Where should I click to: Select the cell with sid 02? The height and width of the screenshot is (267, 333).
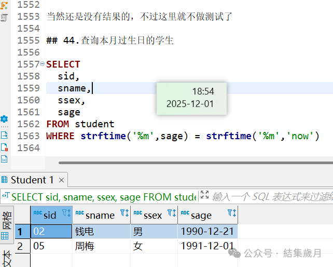(51, 231)
